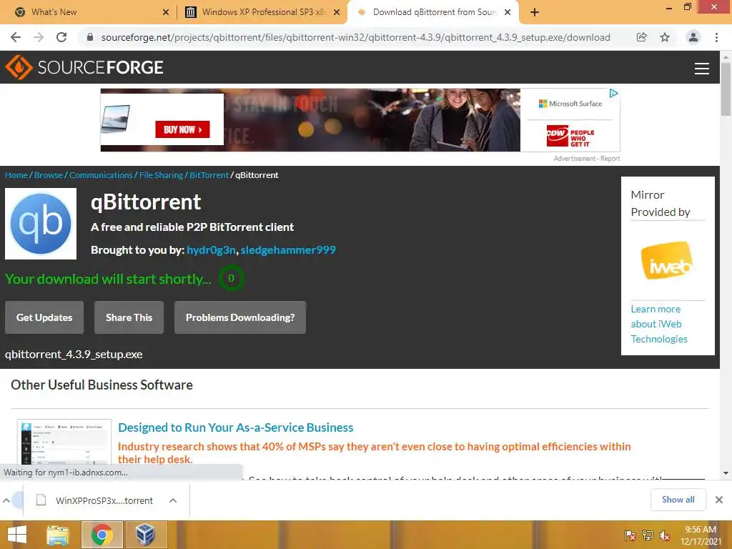Close the What's New tab

point(166,12)
